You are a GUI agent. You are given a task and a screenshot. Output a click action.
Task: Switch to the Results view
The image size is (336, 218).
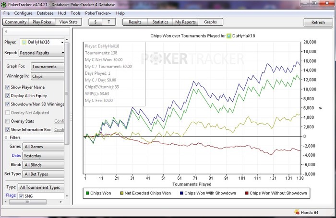coord(135,22)
